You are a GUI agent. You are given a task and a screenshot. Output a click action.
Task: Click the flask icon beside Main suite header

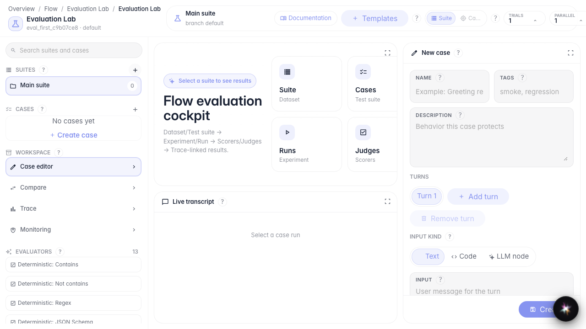178,18
